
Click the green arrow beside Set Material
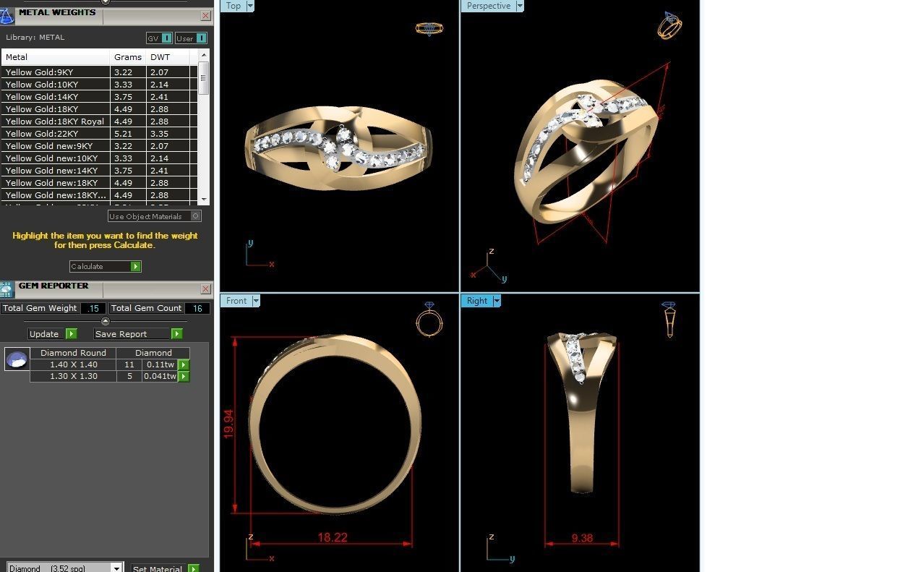pos(193,569)
